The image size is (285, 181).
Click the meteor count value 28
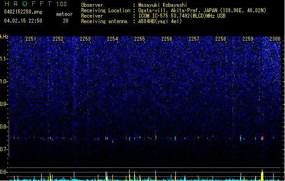click(x=66, y=21)
